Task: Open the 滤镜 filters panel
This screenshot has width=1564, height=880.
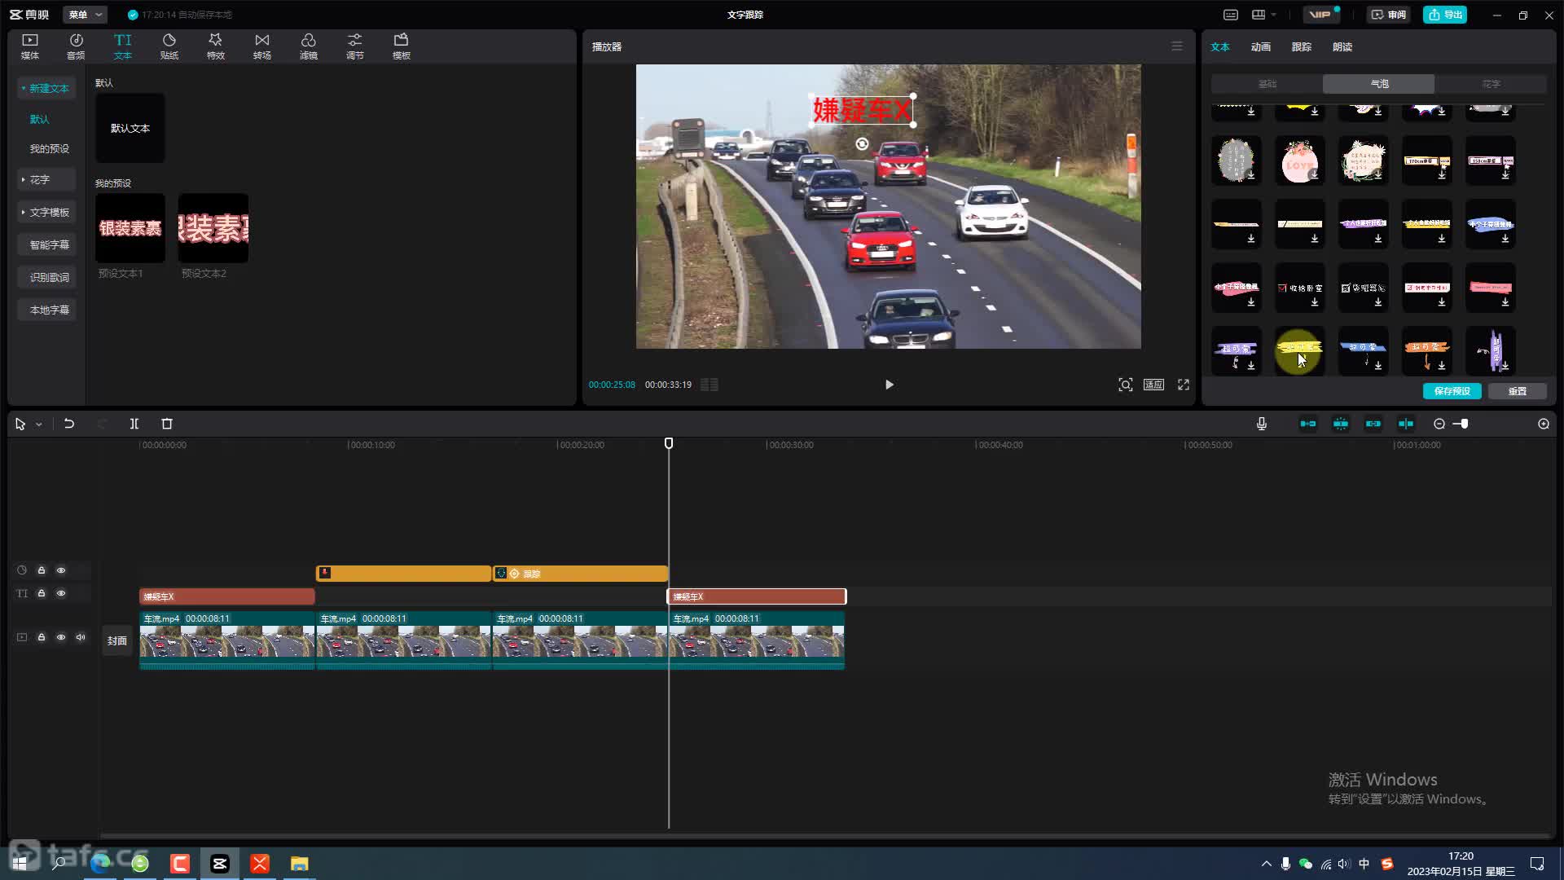Action: point(309,46)
